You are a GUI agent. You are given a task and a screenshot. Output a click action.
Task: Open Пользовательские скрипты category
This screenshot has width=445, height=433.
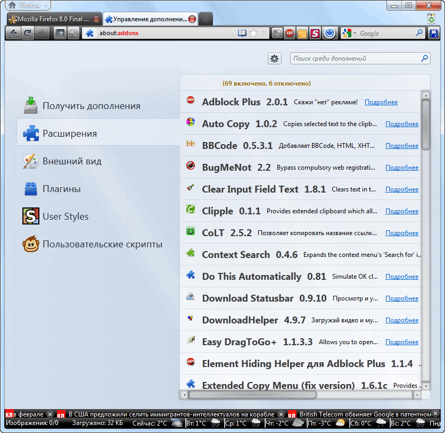(102, 244)
